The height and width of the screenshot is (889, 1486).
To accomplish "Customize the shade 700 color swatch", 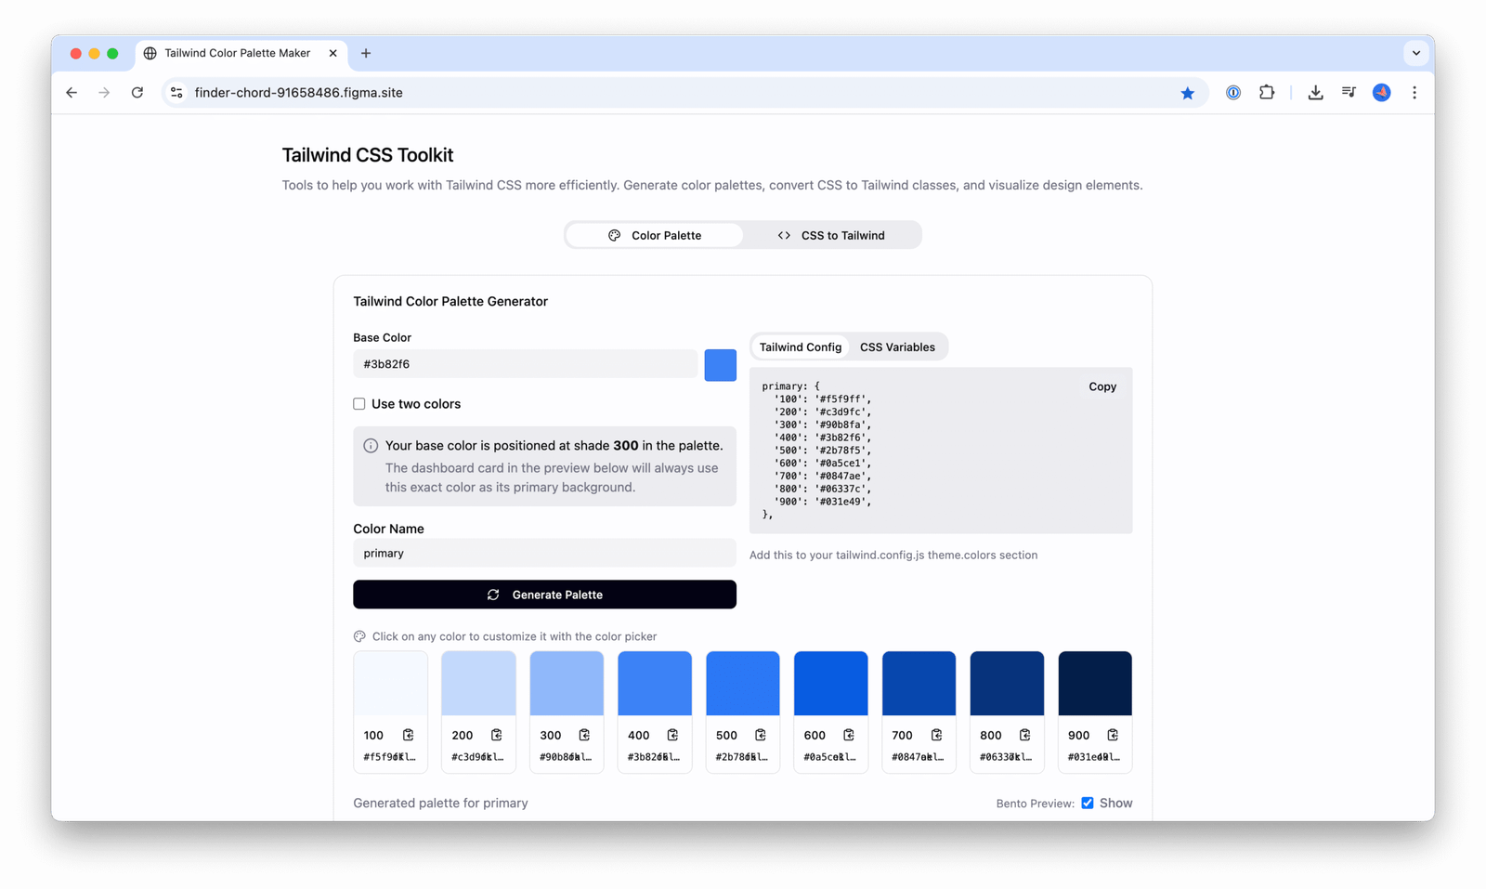I will click(919, 684).
